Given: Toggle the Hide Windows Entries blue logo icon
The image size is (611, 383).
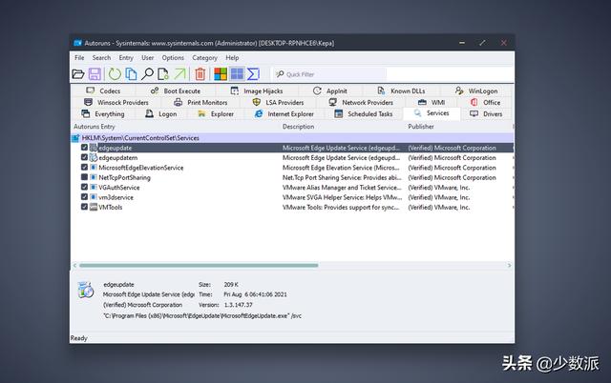Looking at the screenshot, I should click(x=237, y=74).
